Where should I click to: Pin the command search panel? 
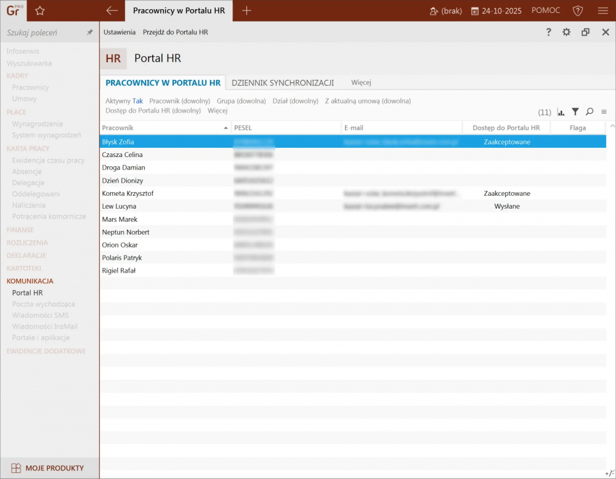(x=89, y=33)
